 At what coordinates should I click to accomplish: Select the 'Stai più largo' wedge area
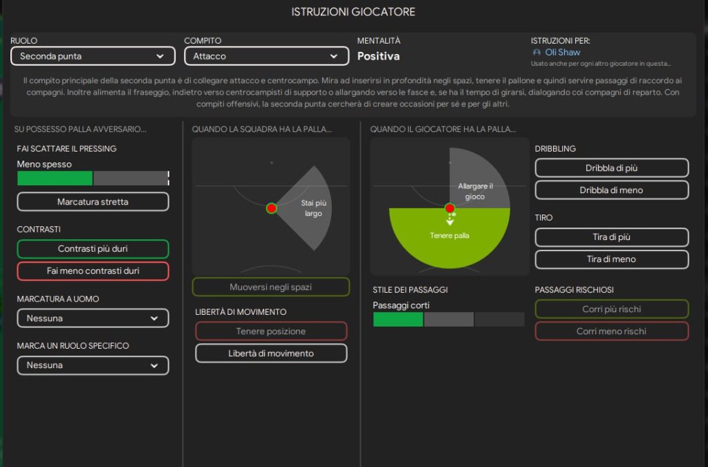[311, 208]
